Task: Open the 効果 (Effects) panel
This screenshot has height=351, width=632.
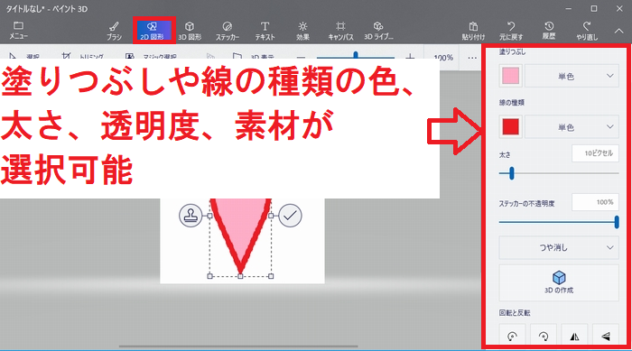Action: 302,31
